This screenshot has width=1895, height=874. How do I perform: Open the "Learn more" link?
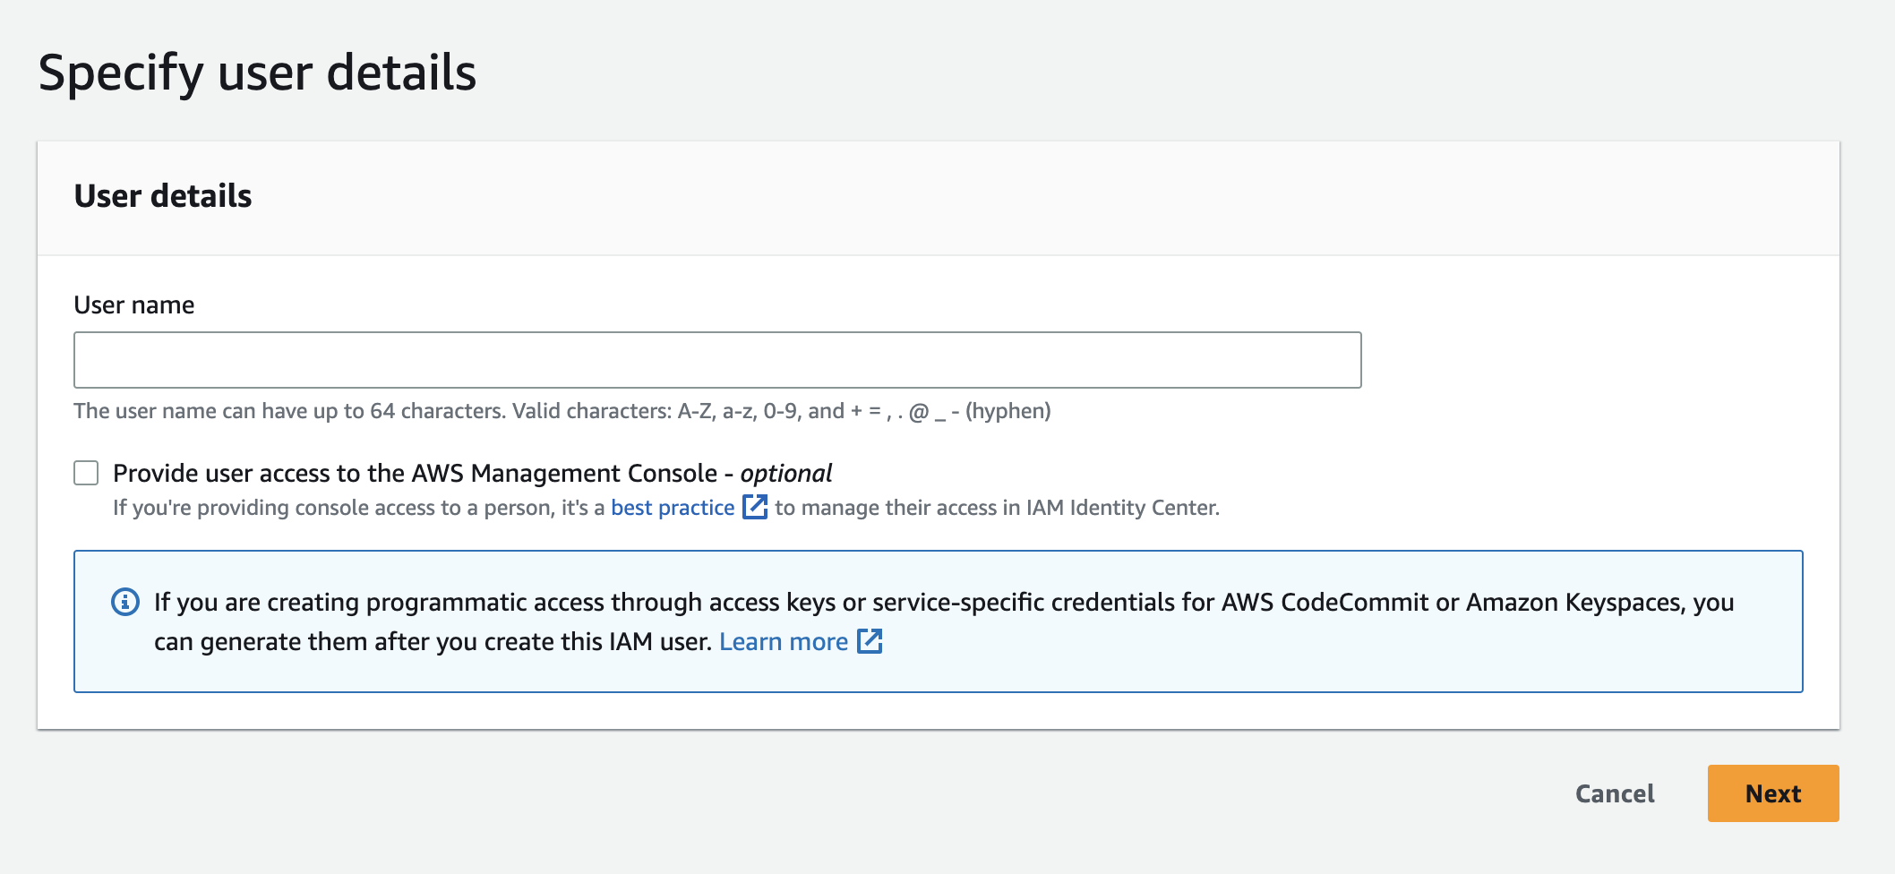point(784,641)
